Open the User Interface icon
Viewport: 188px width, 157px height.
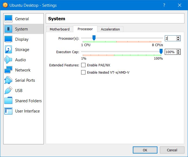pyautogui.click(x=8, y=111)
